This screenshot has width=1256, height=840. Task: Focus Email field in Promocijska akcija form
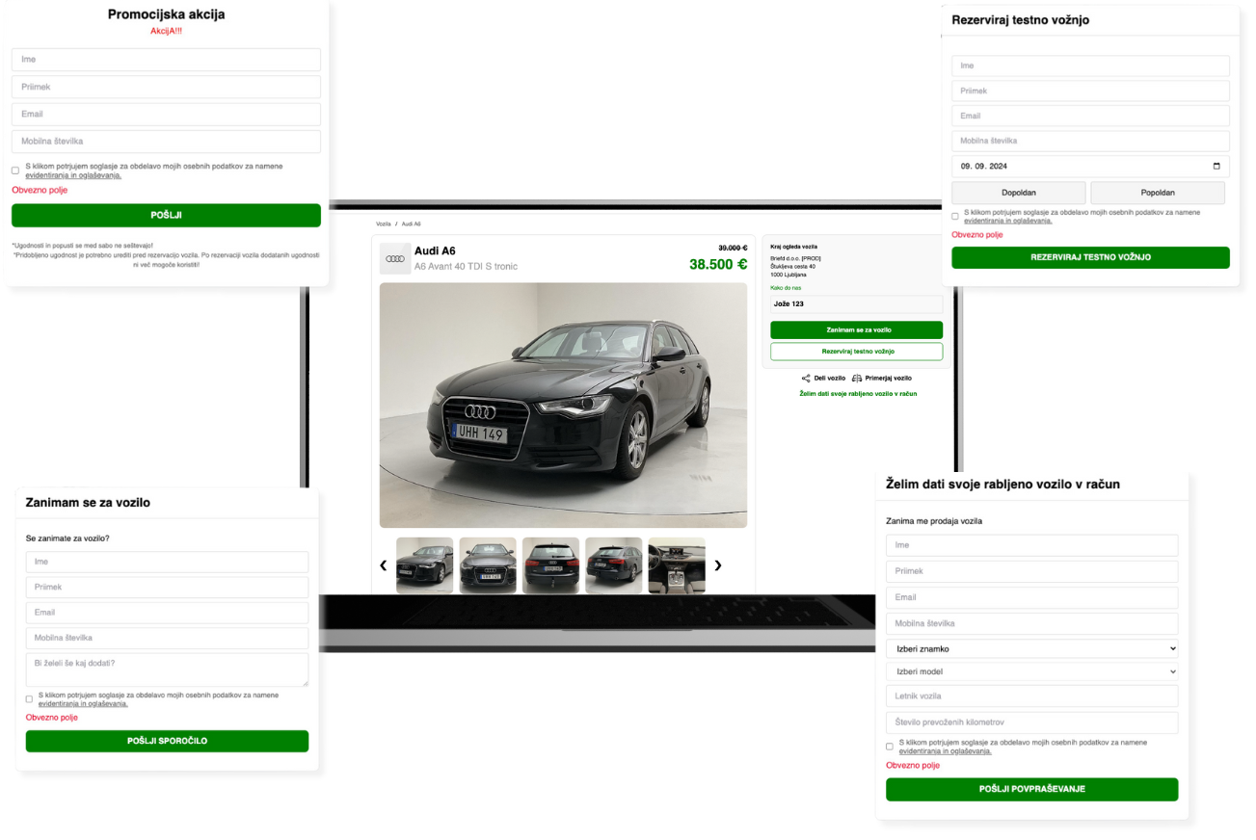166,114
